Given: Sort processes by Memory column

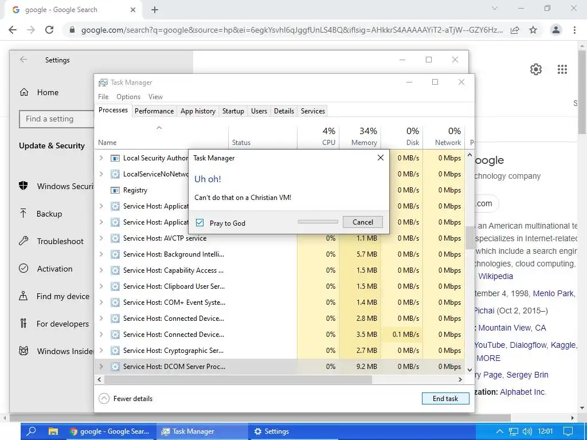Looking at the screenshot, I should [x=360, y=136].
